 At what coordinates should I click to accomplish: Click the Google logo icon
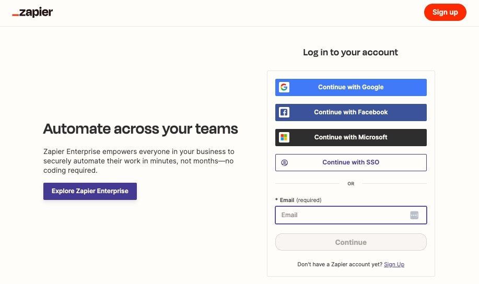tap(284, 87)
